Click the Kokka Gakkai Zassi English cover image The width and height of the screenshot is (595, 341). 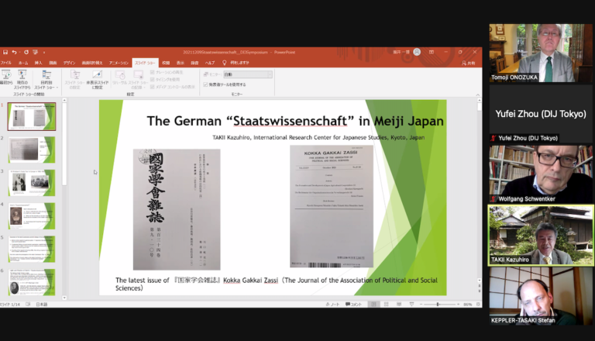pyautogui.click(x=332, y=206)
